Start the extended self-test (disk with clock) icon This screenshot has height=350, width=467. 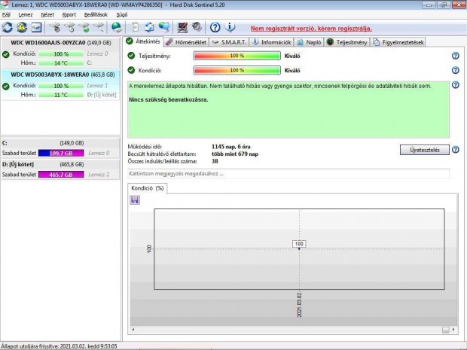(x=70, y=27)
